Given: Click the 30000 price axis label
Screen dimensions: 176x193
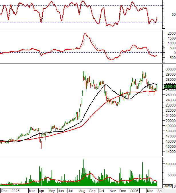Looking at the screenshot, I should point(170,69).
